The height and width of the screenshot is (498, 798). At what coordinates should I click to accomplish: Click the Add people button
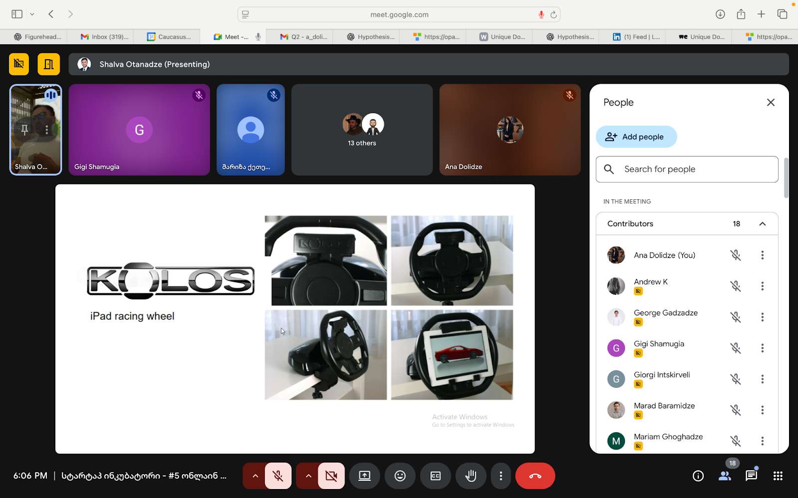636,137
